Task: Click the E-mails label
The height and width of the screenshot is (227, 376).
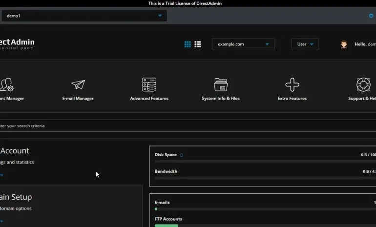Action: pos(162,202)
